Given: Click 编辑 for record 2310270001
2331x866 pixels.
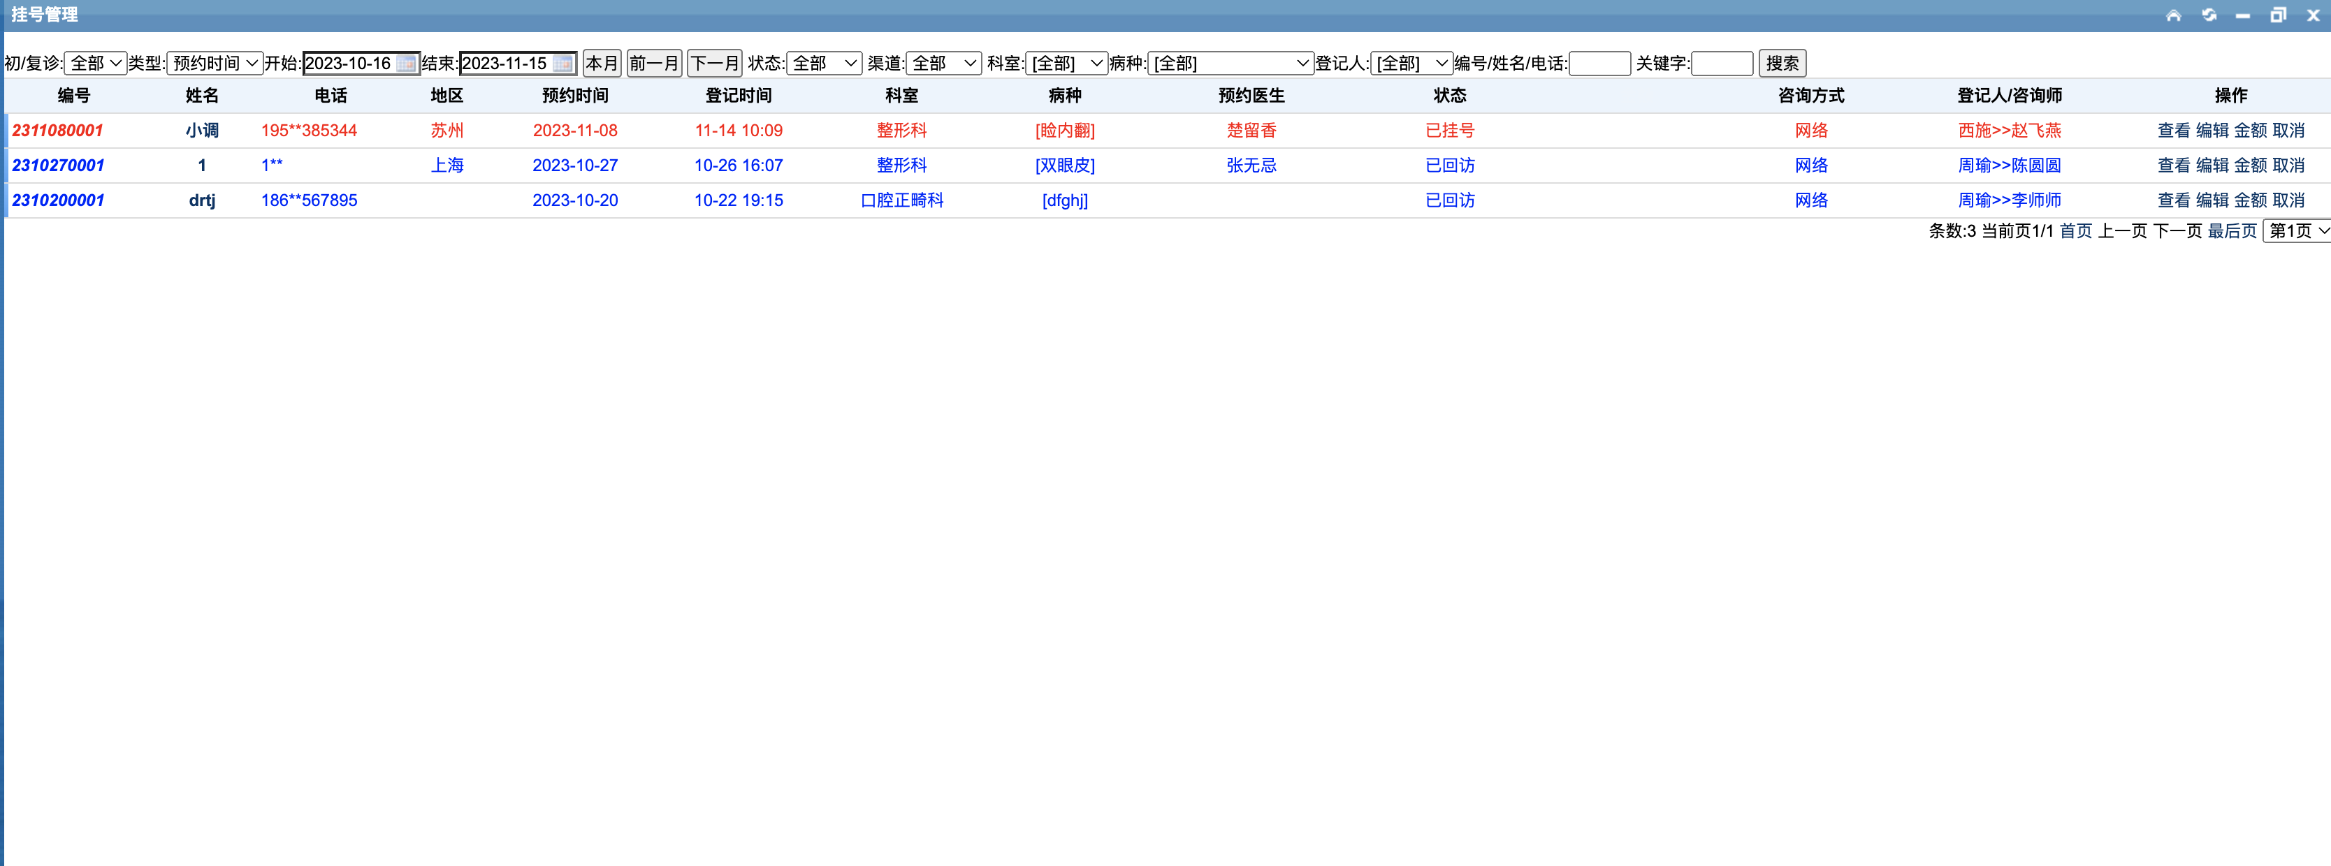Looking at the screenshot, I should coord(2212,166).
